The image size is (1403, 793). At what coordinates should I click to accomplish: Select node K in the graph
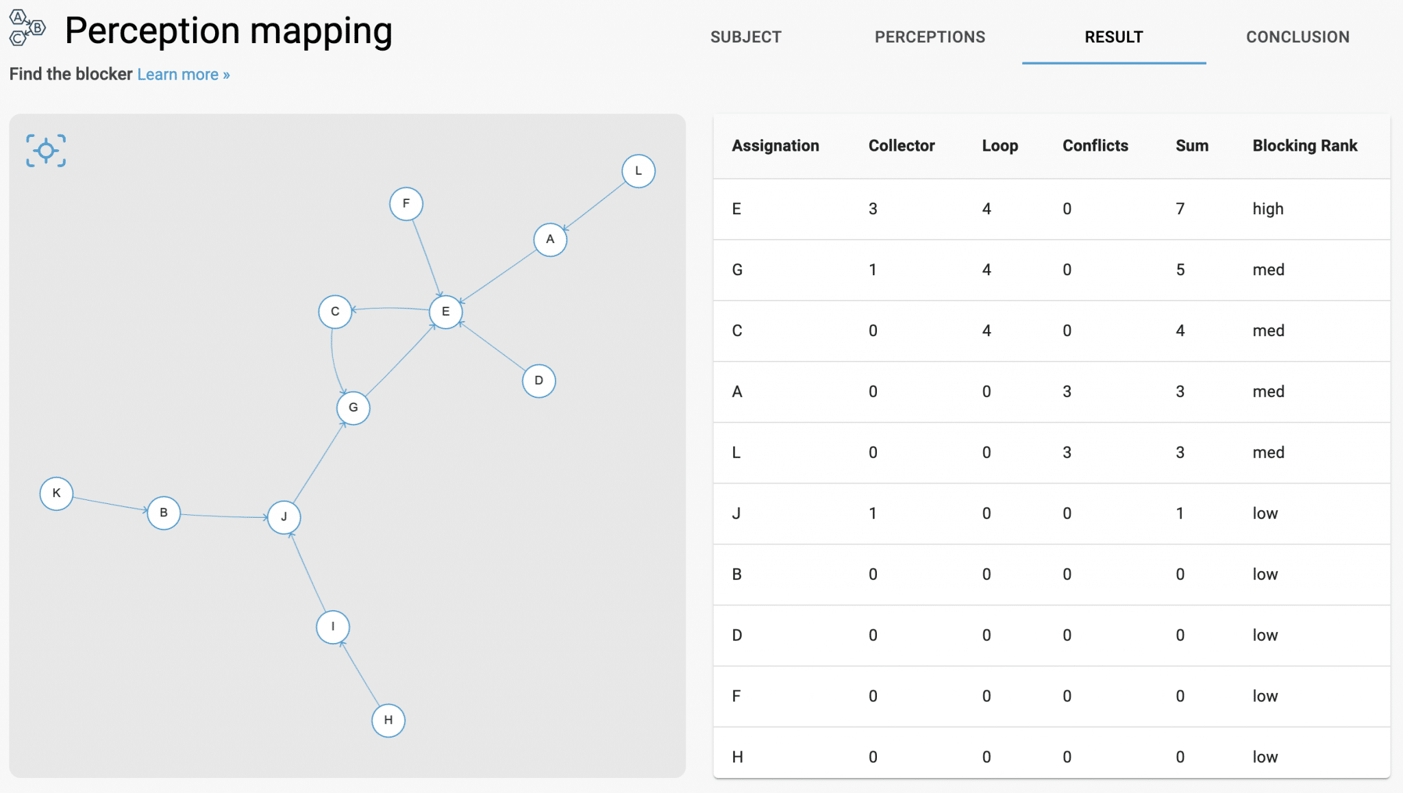57,494
